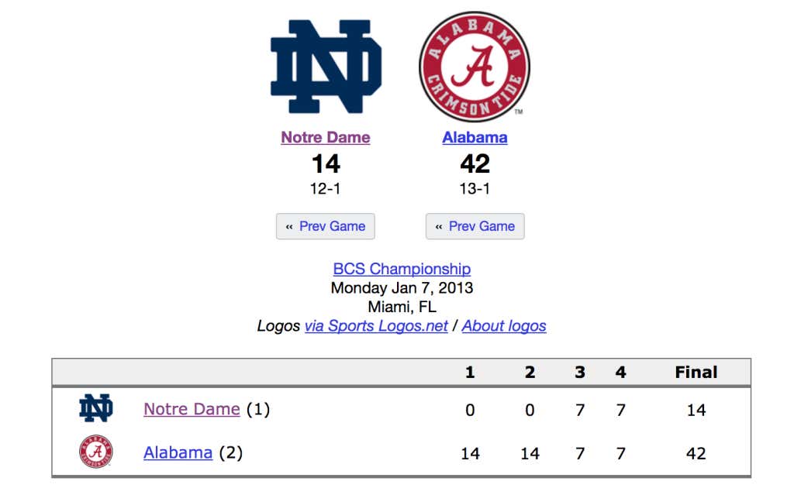Go to Alabama's Prev Game
The image size is (794, 495).
coord(475,226)
